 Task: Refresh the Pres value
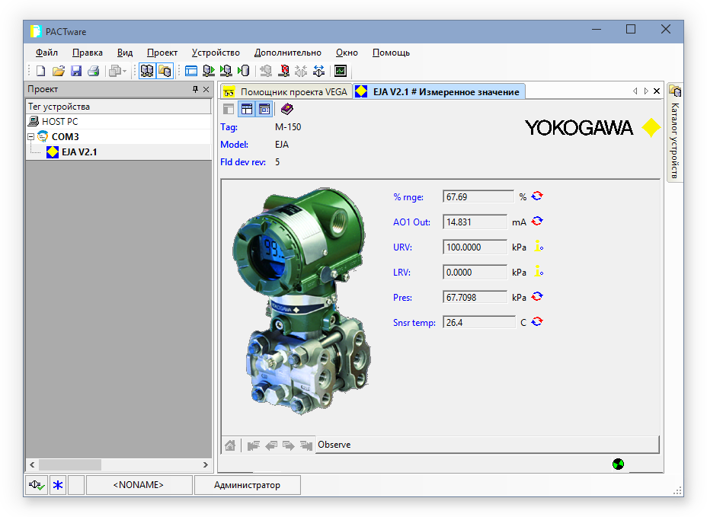537,297
